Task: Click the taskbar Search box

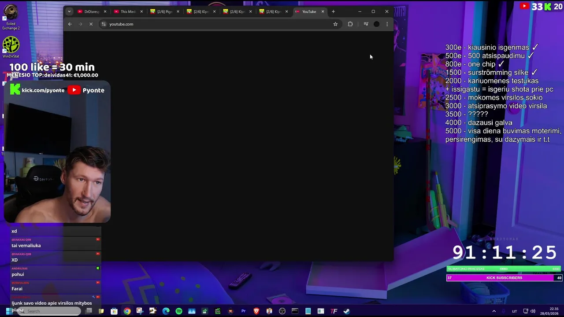Action: 48,311
